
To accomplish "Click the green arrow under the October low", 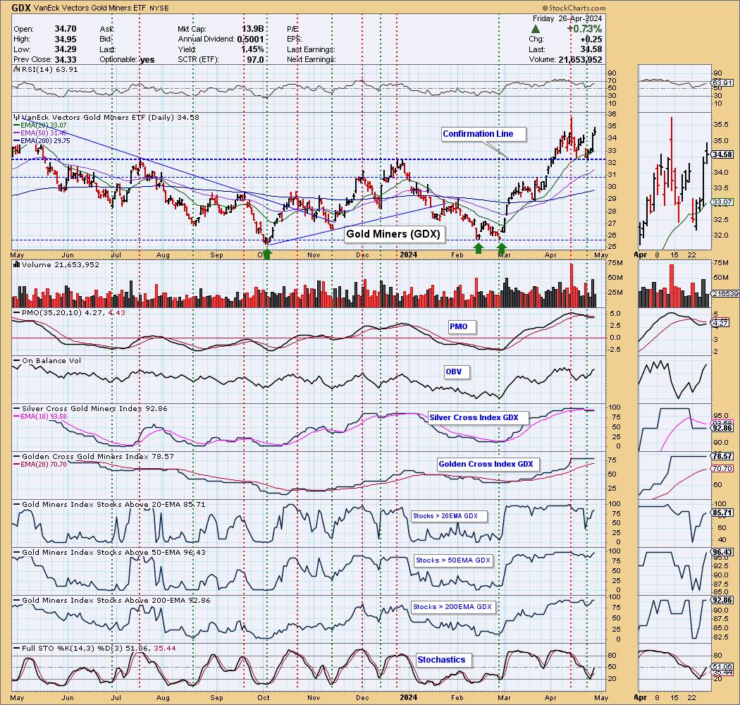I will click(x=267, y=254).
